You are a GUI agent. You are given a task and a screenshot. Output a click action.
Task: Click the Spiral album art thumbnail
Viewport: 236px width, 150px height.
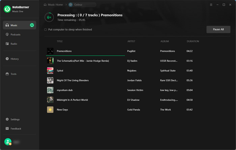[x=50, y=71]
